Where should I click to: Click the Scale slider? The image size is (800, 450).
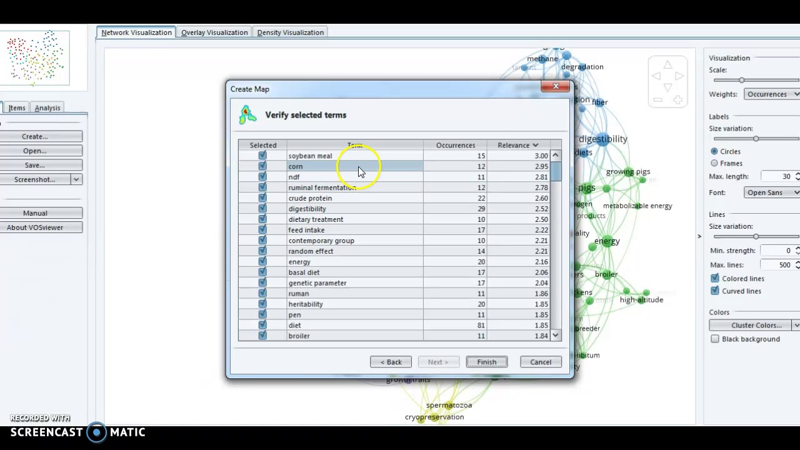756,80
